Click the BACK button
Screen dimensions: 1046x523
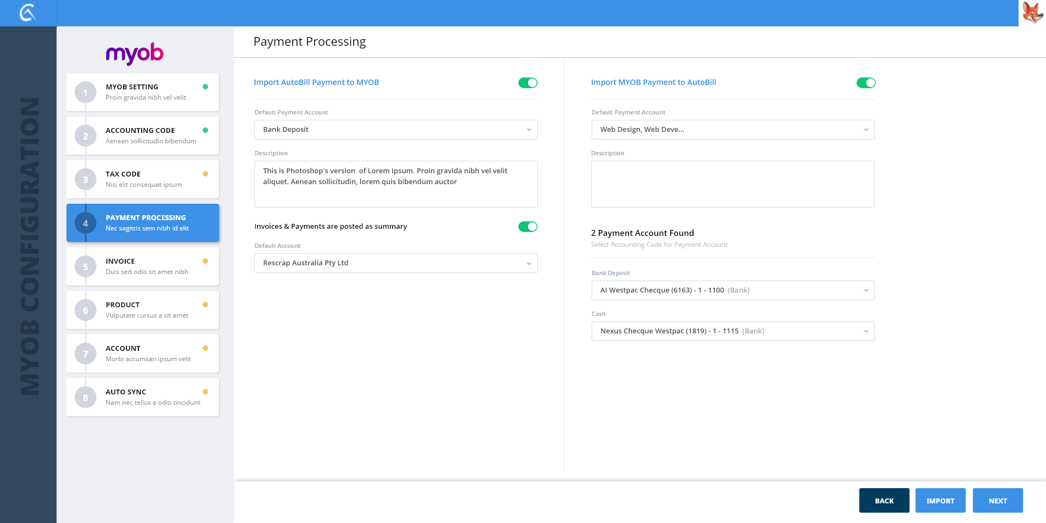(x=884, y=501)
